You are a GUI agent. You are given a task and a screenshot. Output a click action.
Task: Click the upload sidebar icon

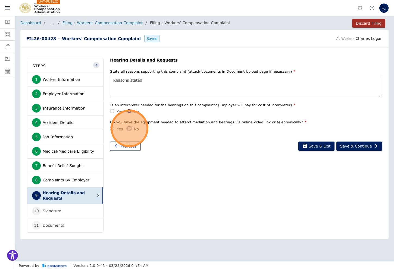8,22
